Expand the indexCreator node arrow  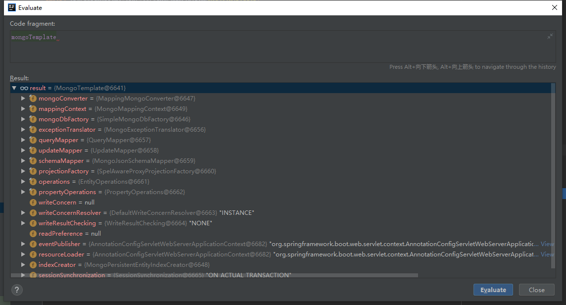coord(23,265)
